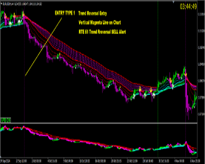
Task: Click the yellow down arrow at November peak
Action: 186,75
